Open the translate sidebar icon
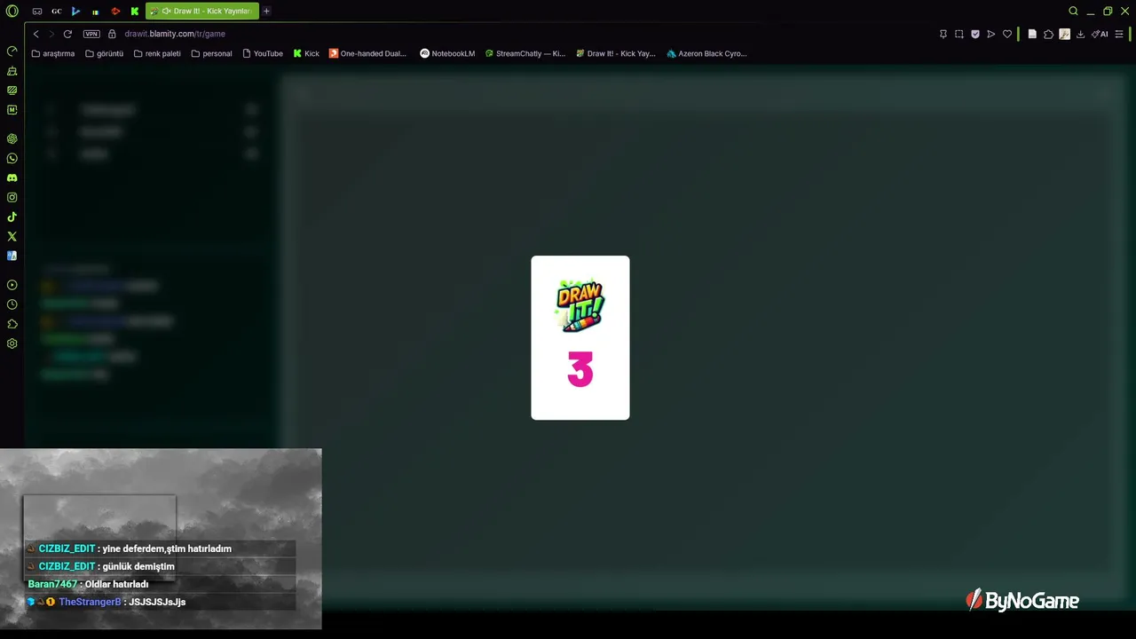Viewport: 1136px width, 639px height. click(12, 256)
